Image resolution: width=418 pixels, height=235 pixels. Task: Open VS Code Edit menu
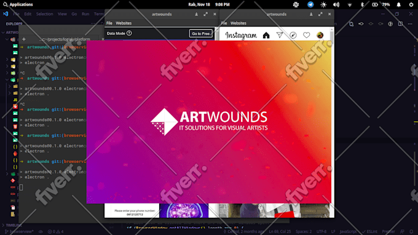[x=28, y=14]
